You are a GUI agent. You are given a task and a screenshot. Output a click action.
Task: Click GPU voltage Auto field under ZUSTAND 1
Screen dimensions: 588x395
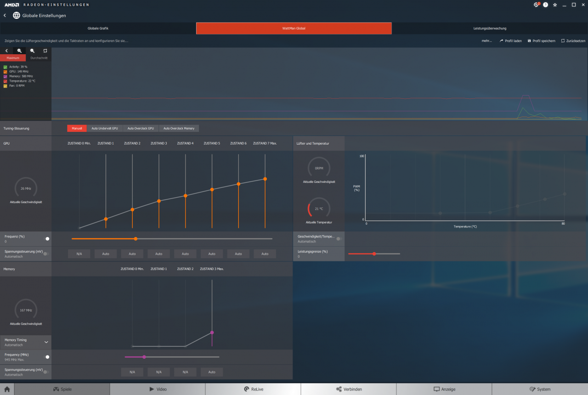coord(106,254)
